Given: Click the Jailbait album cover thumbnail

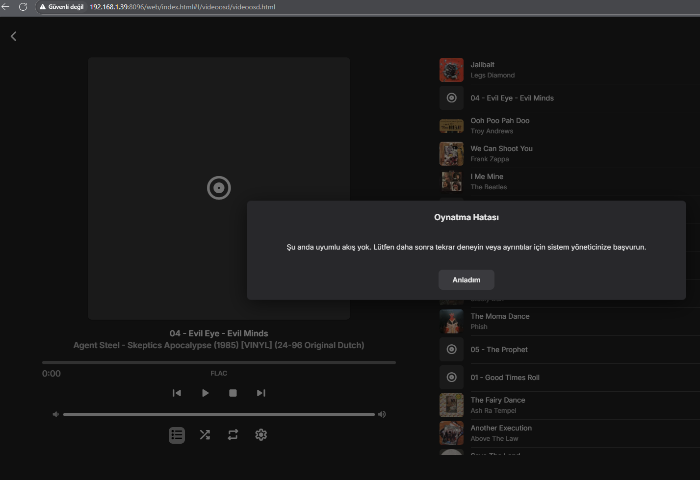Looking at the screenshot, I should pos(451,70).
